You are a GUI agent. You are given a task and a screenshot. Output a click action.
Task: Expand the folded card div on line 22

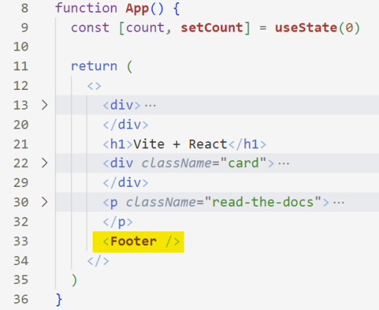[44, 163]
